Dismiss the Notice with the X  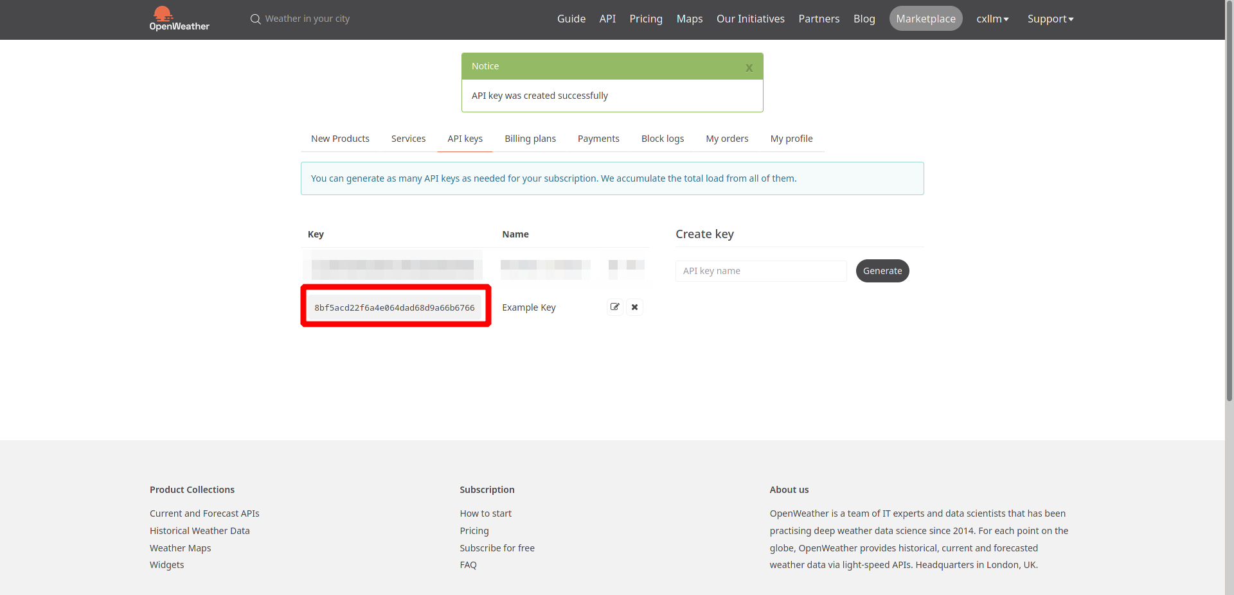coord(749,67)
